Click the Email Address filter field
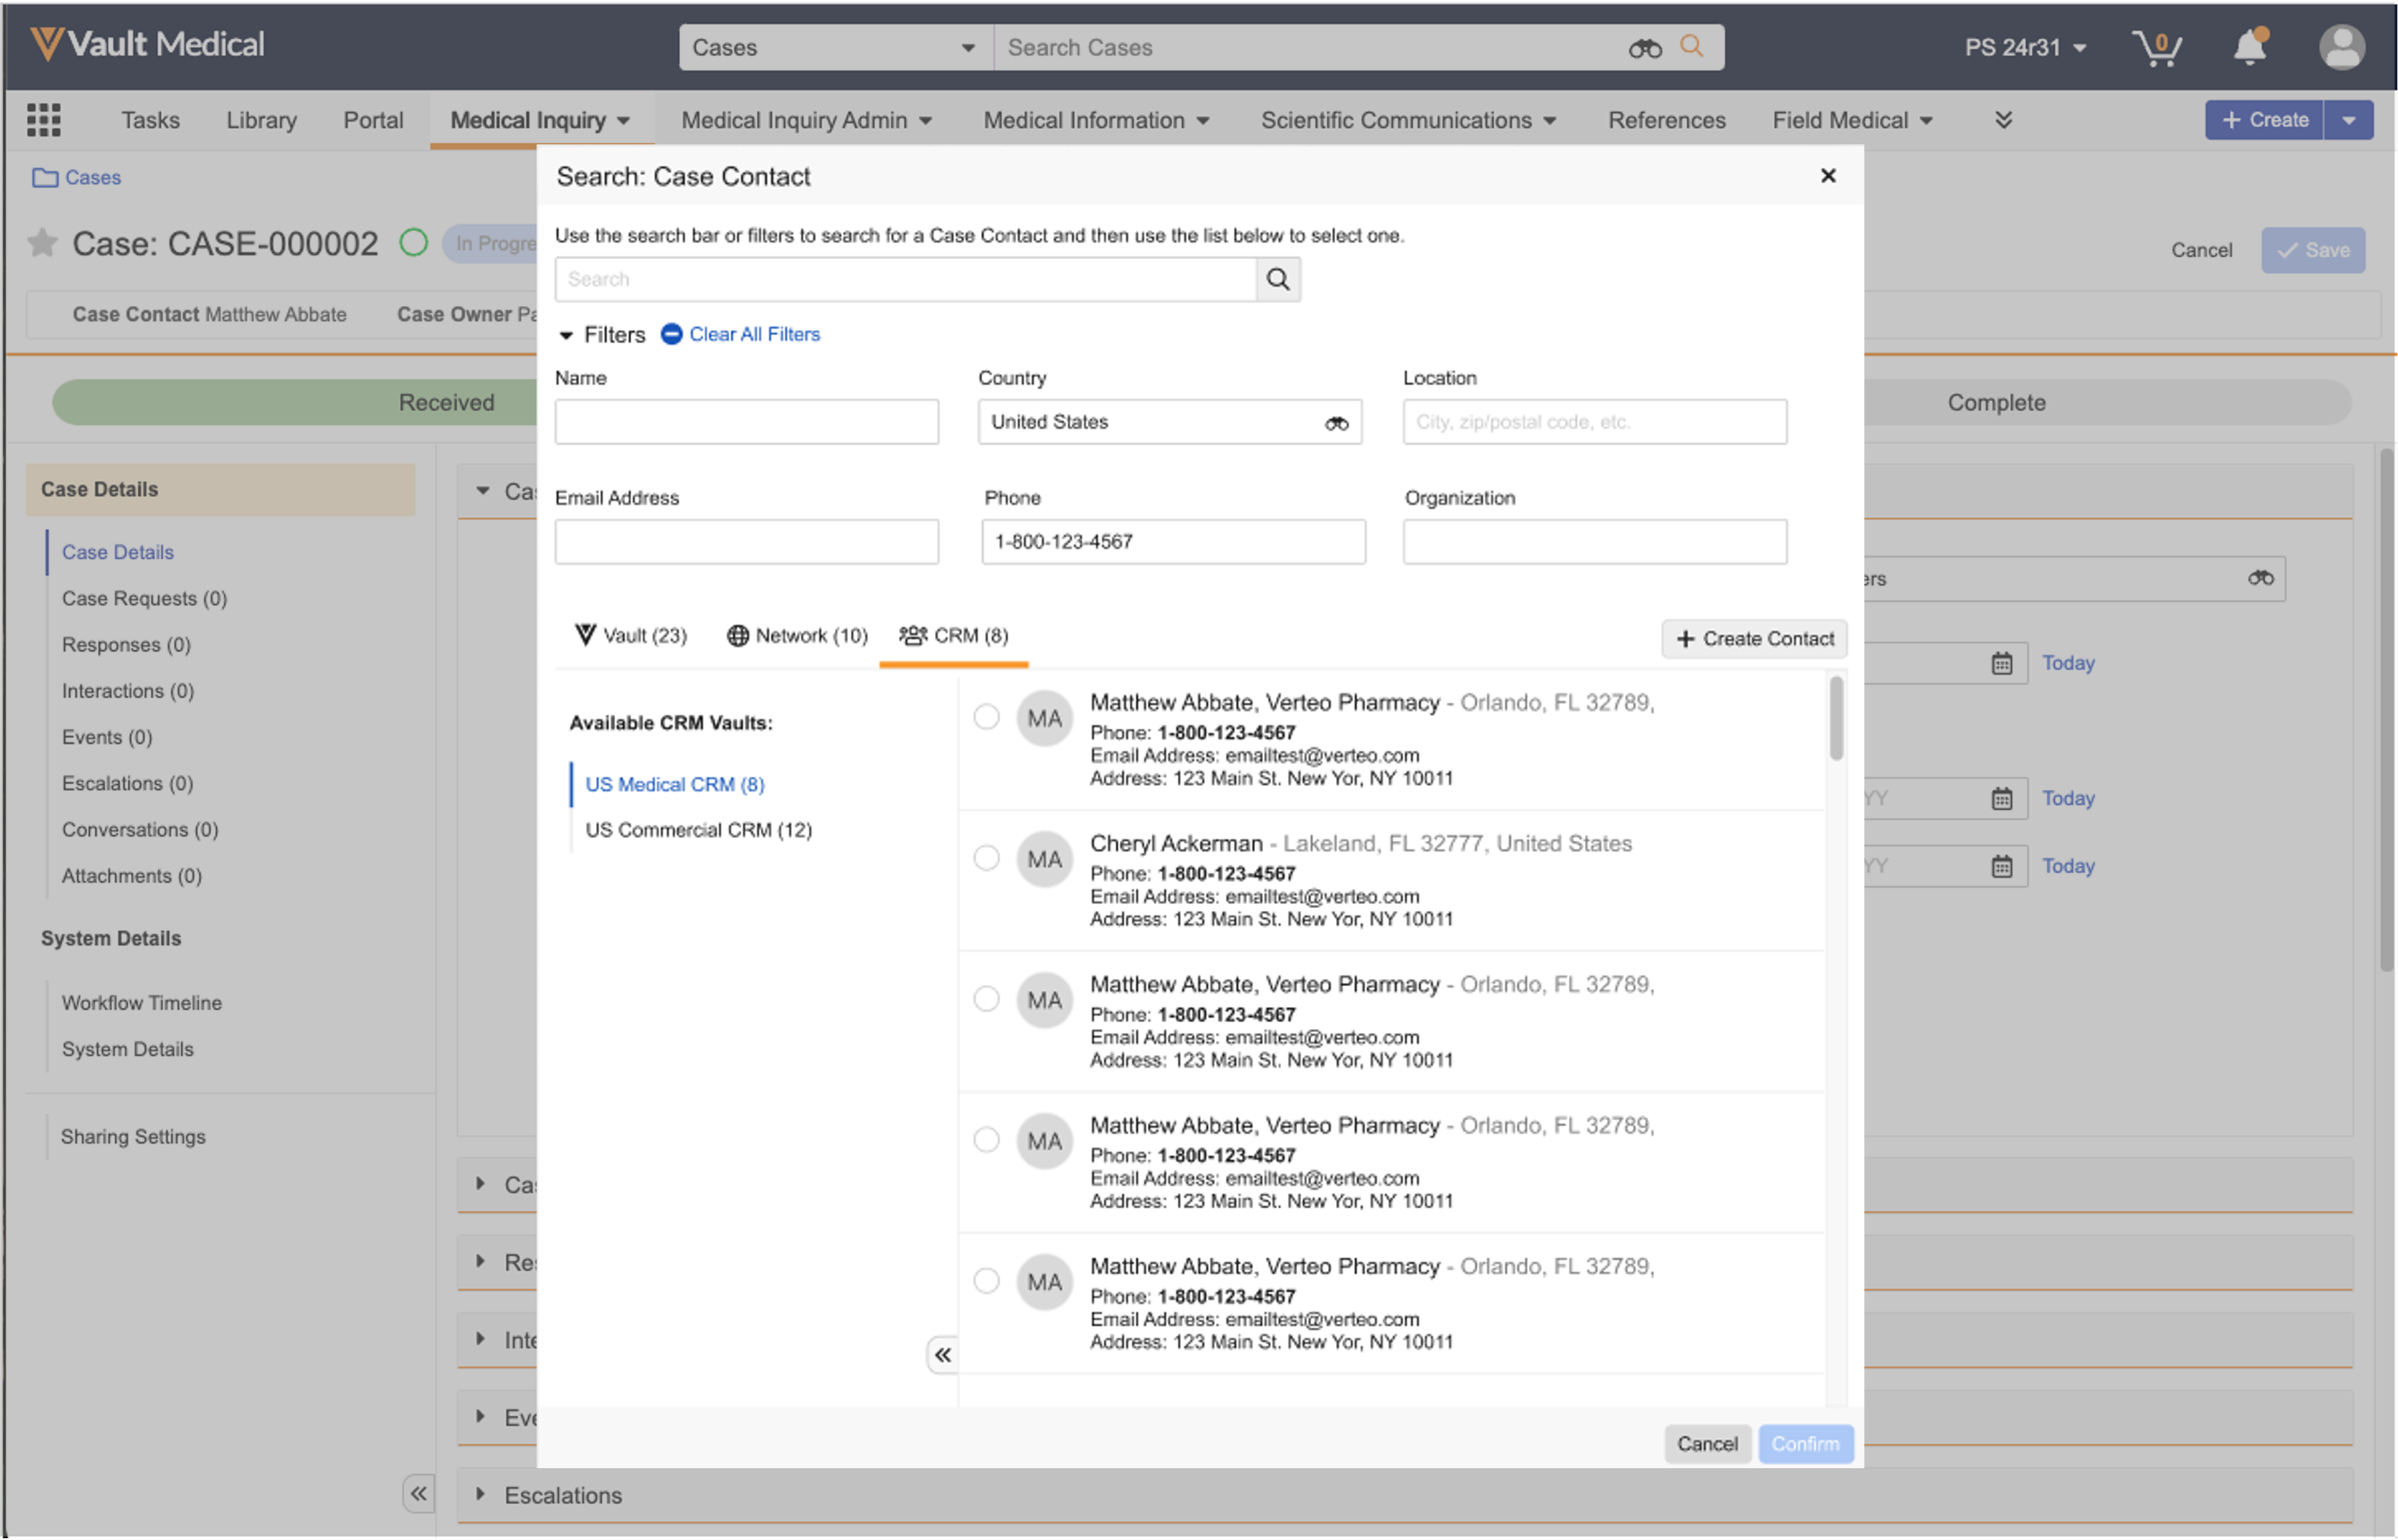The height and width of the screenshot is (1540, 2398). coord(746,542)
